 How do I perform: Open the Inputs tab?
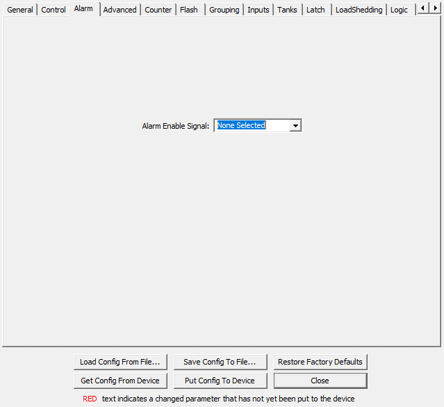click(258, 10)
